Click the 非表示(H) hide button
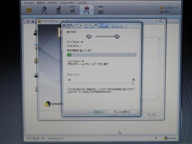This screenshot has width=192, height=144. pos(99,112)
